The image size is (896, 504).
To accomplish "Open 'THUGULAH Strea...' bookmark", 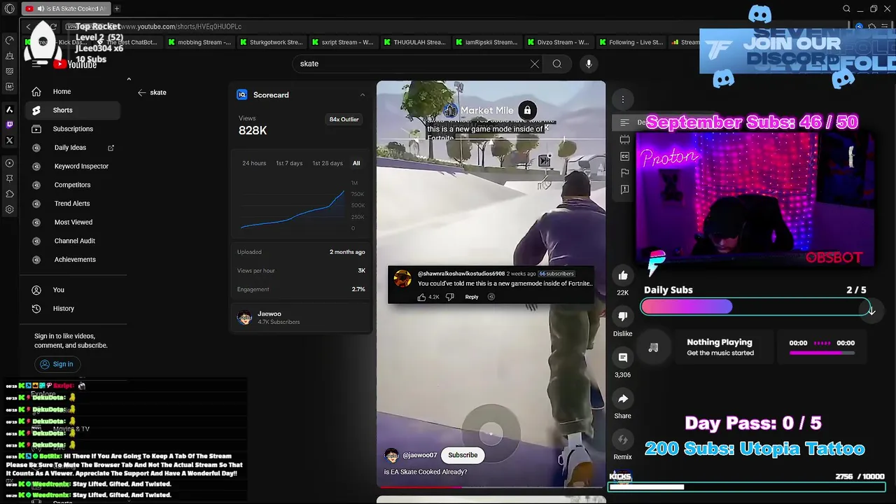I will click(414, 42).
